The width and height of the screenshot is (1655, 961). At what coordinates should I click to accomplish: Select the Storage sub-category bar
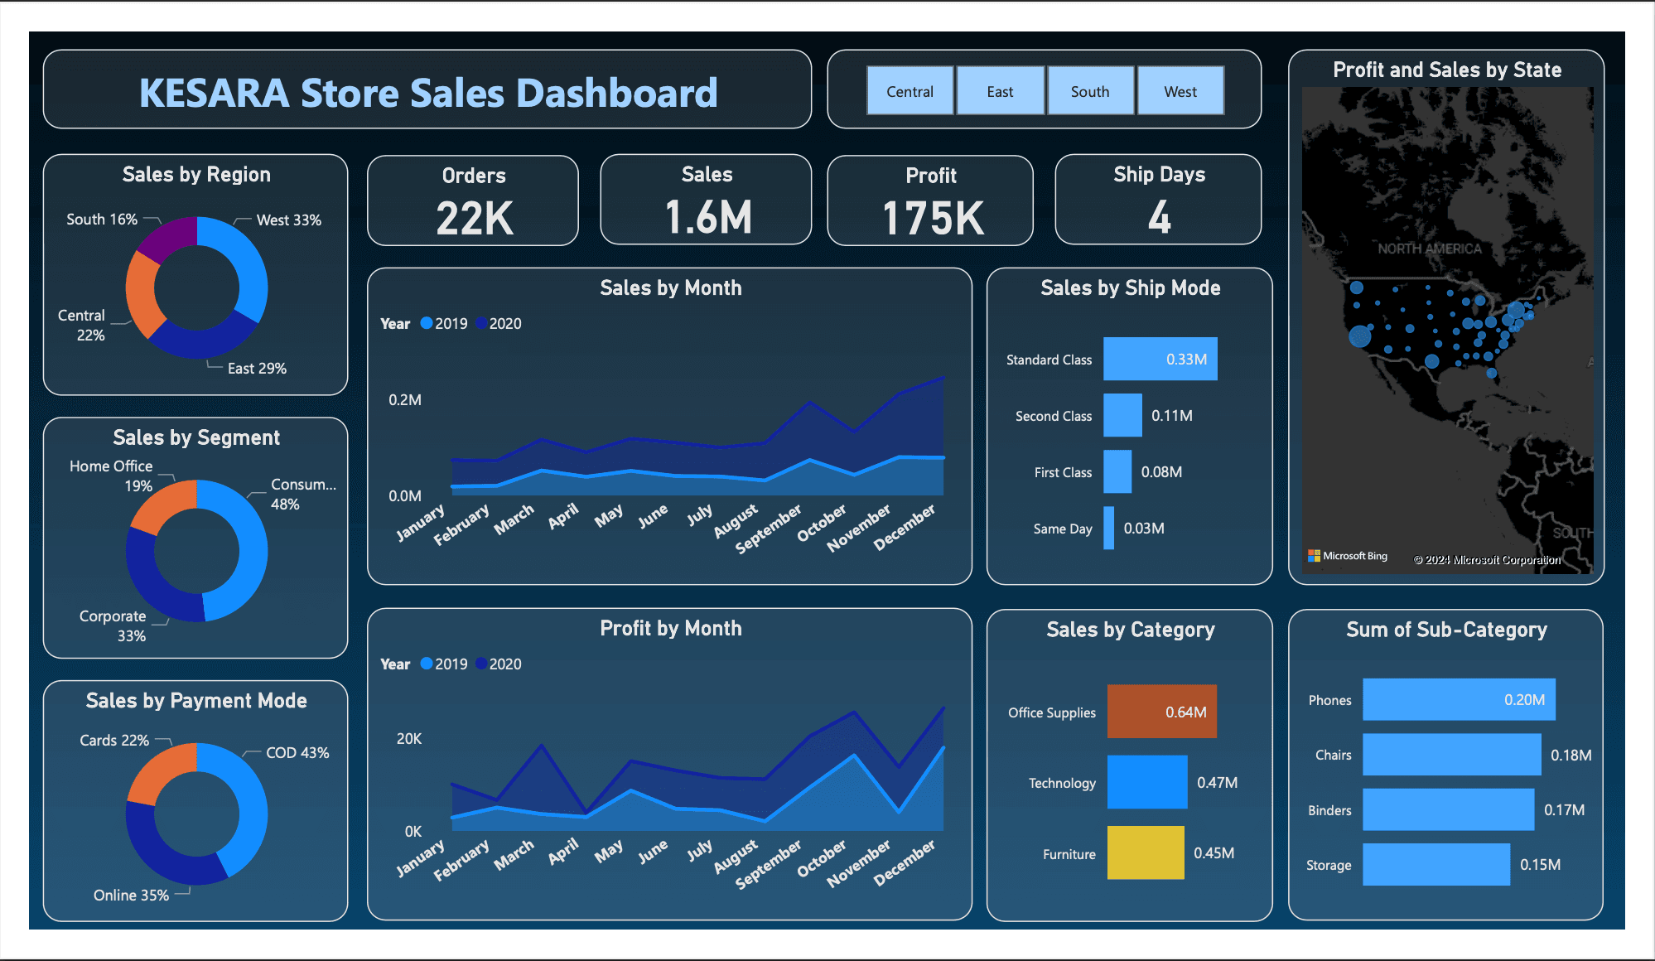[x=1435, y=864]
